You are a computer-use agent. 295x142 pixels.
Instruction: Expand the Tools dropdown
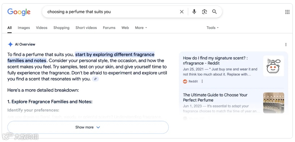click(213, 28)
